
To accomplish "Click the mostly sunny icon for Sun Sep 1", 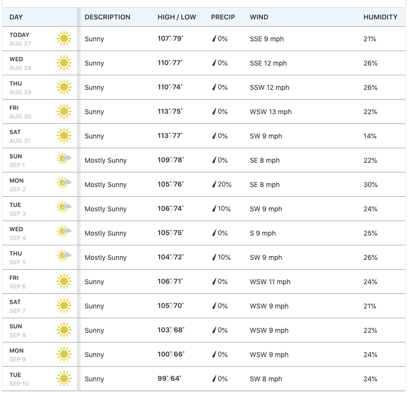I will (64, 158).
